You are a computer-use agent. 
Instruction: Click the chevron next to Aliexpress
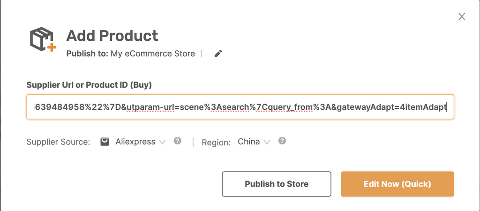(x=162, y=142)
